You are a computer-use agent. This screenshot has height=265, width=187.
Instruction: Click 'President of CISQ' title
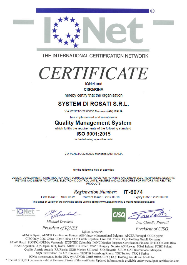pos(152,229)
